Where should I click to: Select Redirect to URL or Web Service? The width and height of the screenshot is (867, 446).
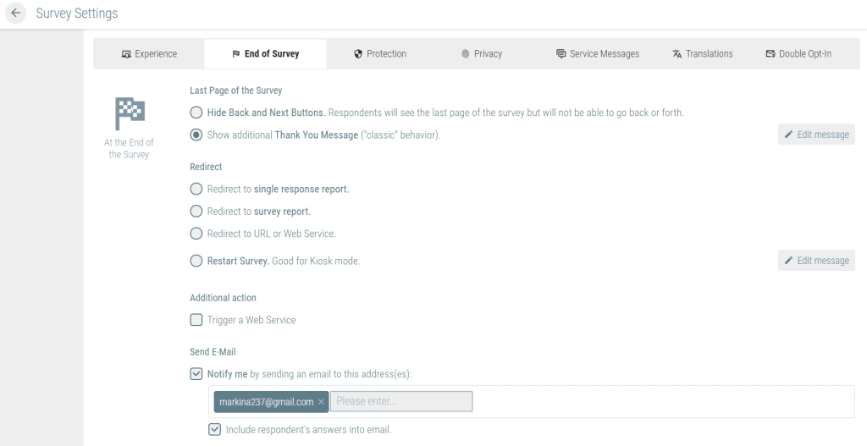pos(196,234)
